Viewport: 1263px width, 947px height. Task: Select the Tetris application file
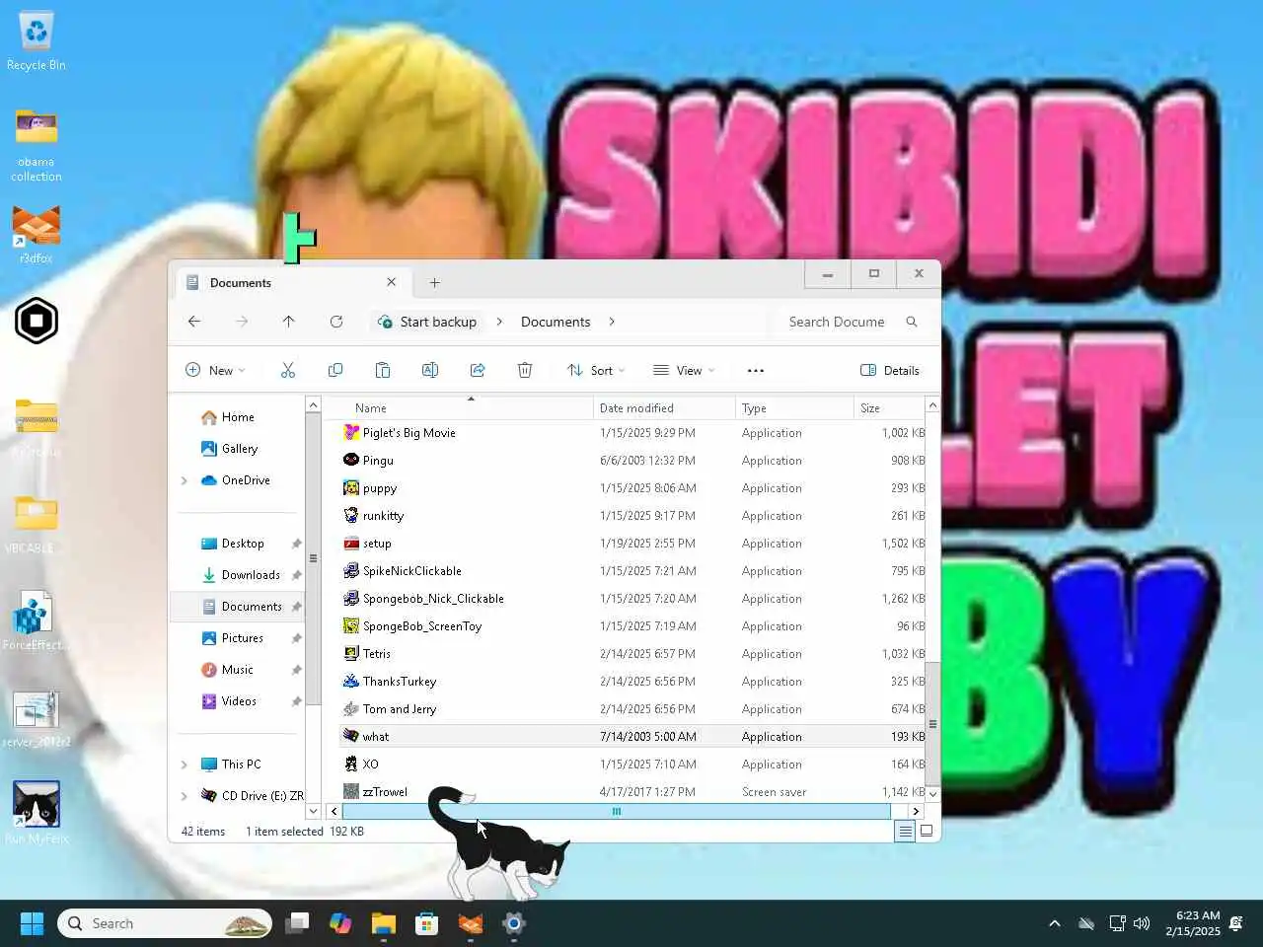click(x=631, y=654)
